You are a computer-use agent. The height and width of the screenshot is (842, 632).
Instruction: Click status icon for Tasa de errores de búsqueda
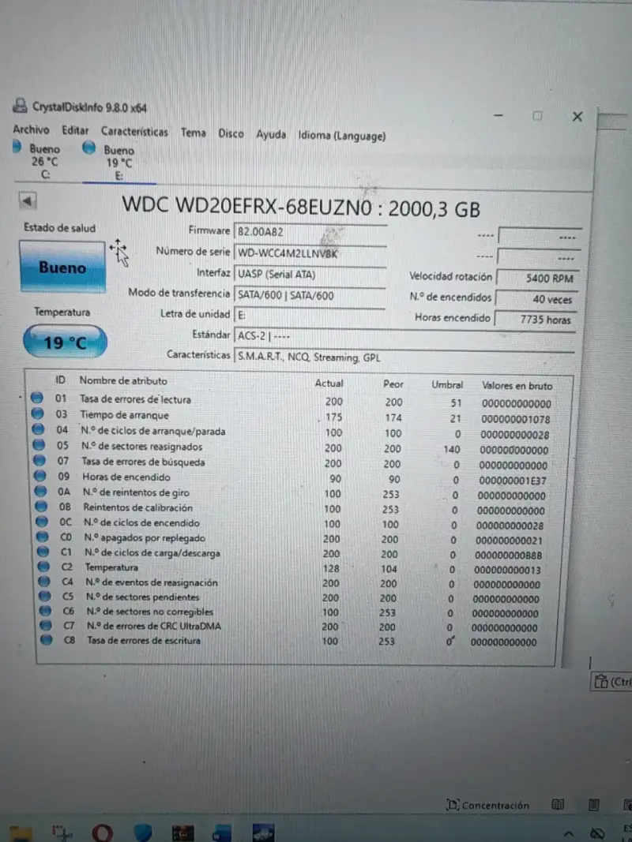pos(39,460)
